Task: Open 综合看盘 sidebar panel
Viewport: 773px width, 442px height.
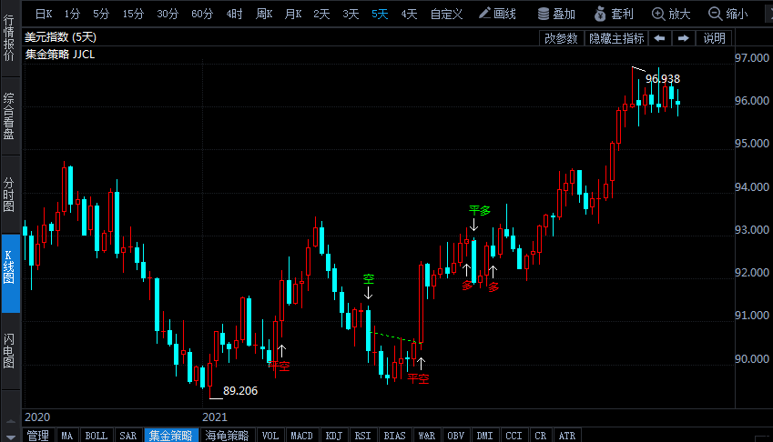Action: [x=10, y=116]
